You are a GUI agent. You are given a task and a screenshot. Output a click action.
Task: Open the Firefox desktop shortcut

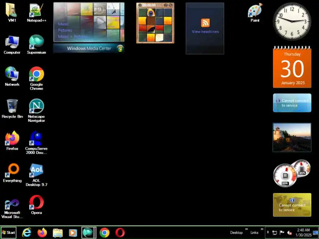(x=12, y=141)
